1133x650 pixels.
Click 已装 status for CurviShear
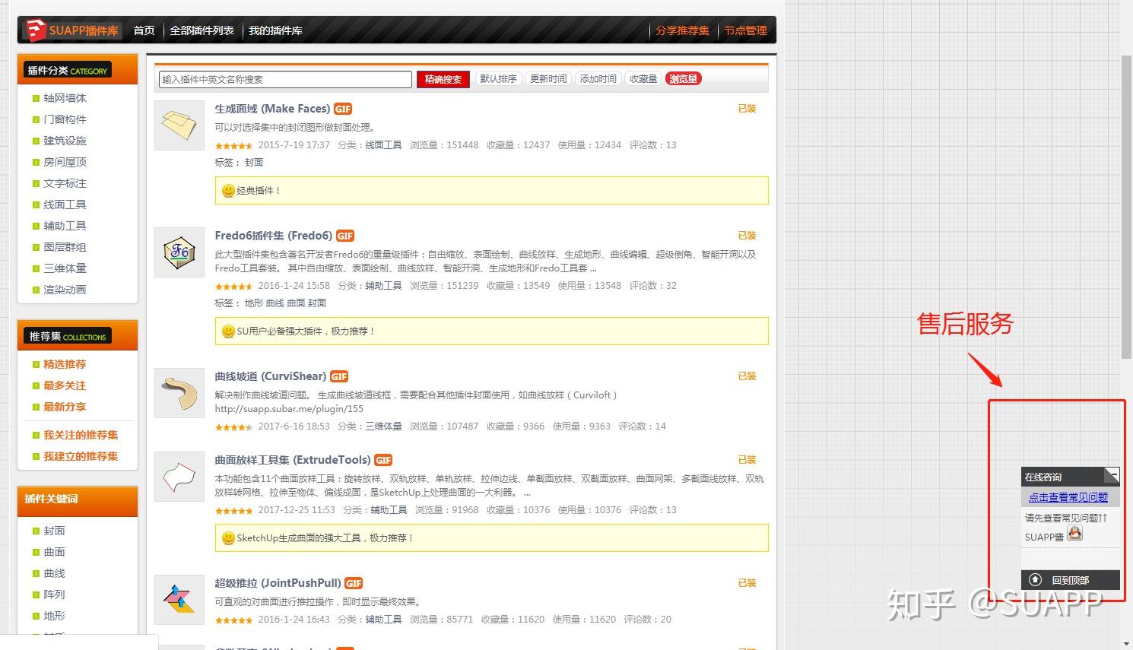click(x=747, y=376)
